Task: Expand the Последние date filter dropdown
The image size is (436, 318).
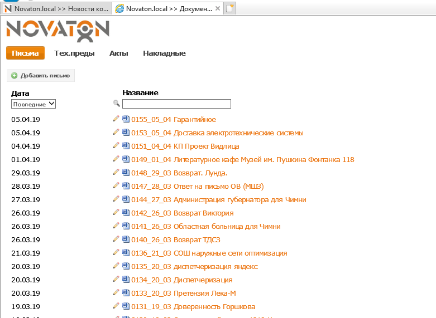Action: click(x=33, y=104)
